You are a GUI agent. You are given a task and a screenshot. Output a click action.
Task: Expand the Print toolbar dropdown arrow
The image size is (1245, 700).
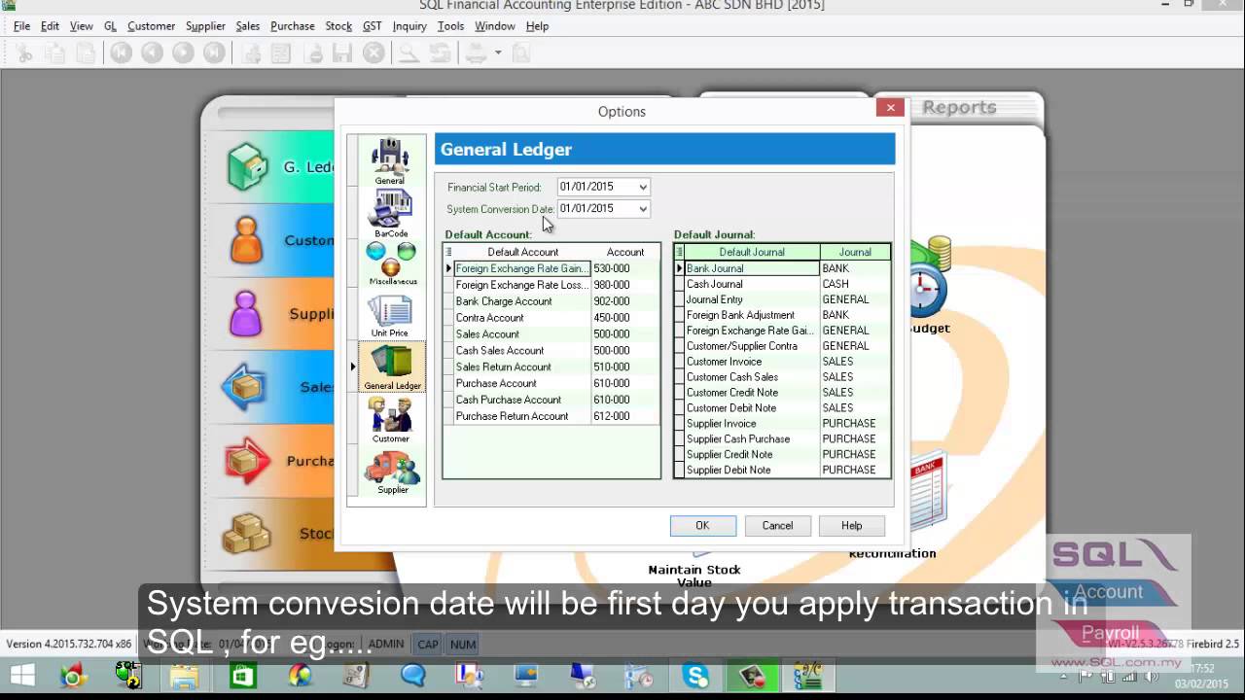point(497,53)
